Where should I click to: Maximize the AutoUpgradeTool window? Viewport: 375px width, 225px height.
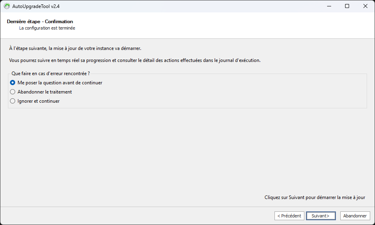347,6
